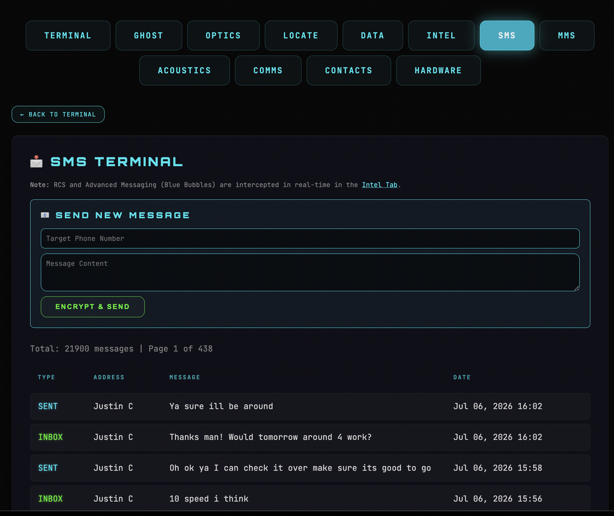Image resolution: width=614 pixels, height=516 pixels.
Task: Click INBOX label in '10 speed' row
Action: [50, 499]
